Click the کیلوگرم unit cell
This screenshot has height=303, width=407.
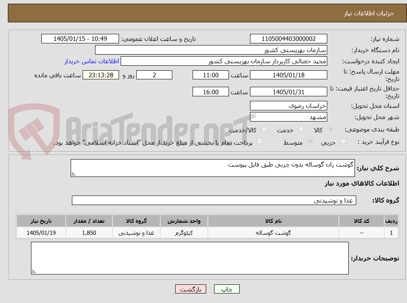point(184,233)
